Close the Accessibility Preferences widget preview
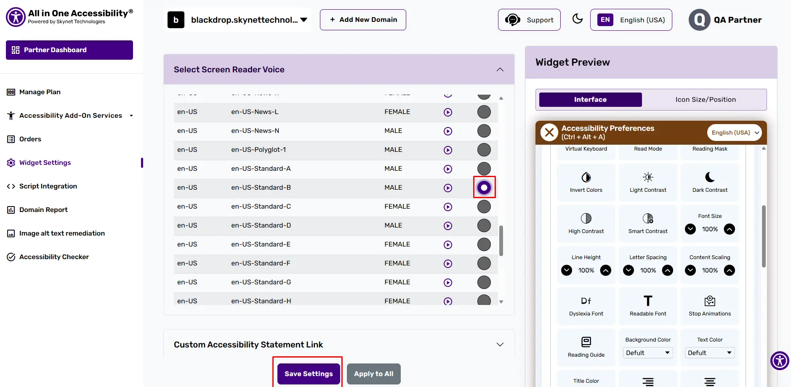The width and height of the screenshot is (791, 387). coord(549,133)
